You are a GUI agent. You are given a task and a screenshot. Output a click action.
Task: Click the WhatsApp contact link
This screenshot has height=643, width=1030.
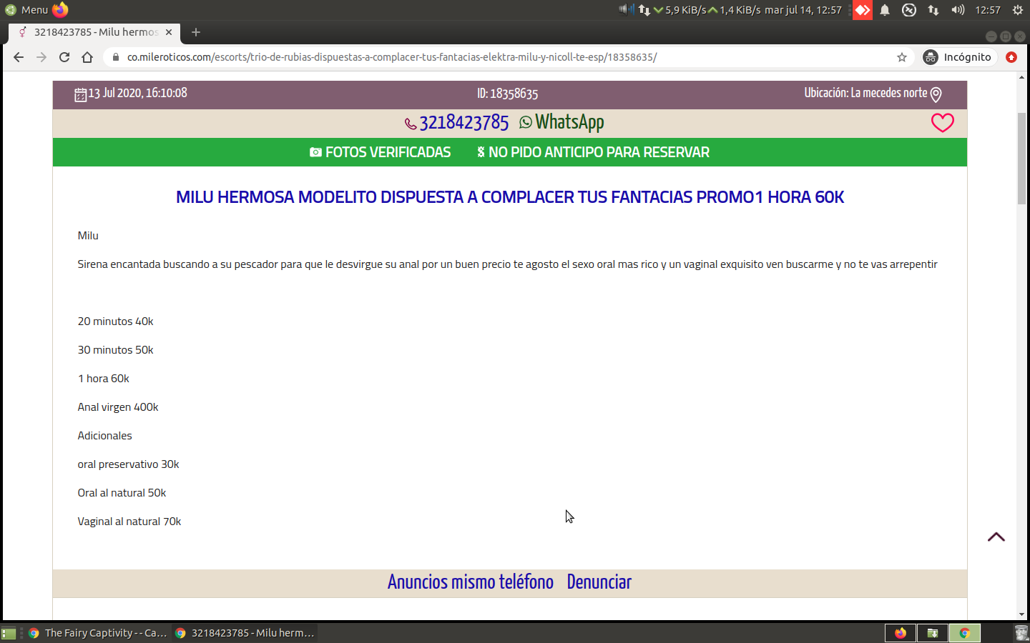[x=562, y=123]
